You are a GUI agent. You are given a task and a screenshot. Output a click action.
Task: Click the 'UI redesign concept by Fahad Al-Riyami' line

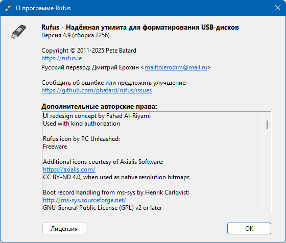click(x=97, y=116)
